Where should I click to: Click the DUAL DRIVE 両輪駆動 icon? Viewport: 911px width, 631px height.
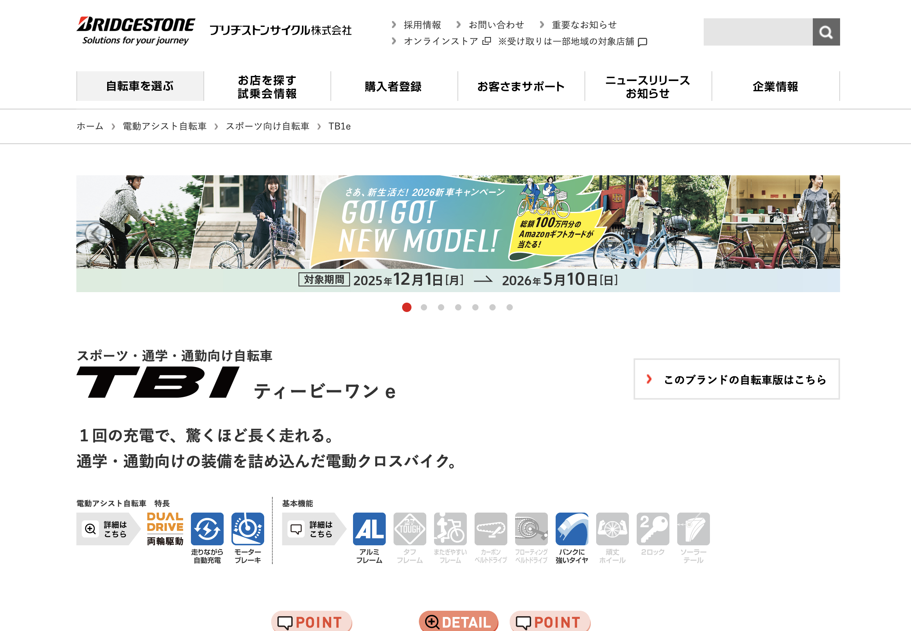click(x=165, y=529)
